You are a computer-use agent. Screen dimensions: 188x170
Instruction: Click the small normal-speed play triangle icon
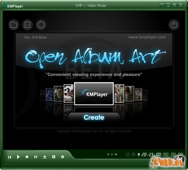pos(112,155)
